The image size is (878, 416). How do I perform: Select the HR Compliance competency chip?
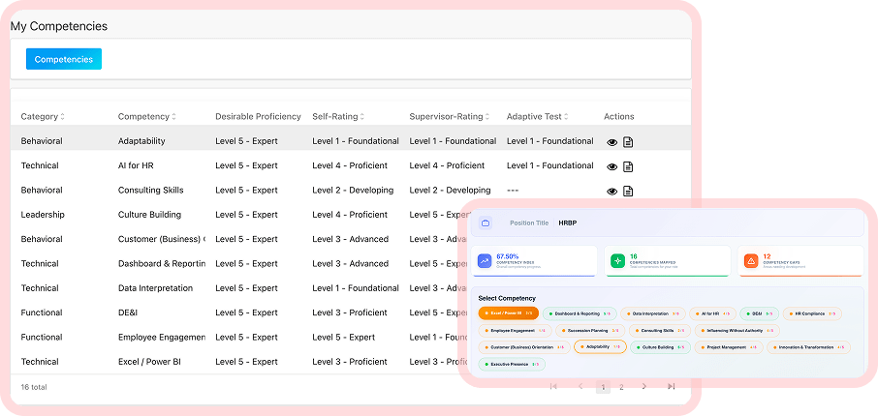tap(812, 313)
